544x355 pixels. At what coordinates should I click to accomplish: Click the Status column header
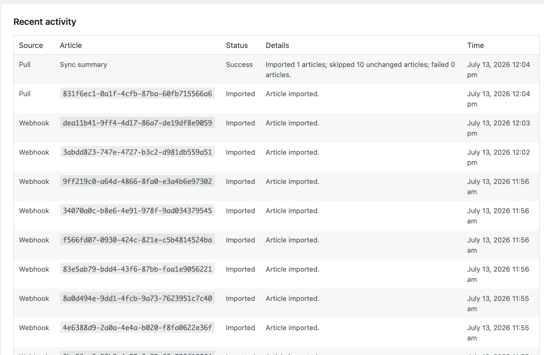pyautogui.click(x=237, y=45)
